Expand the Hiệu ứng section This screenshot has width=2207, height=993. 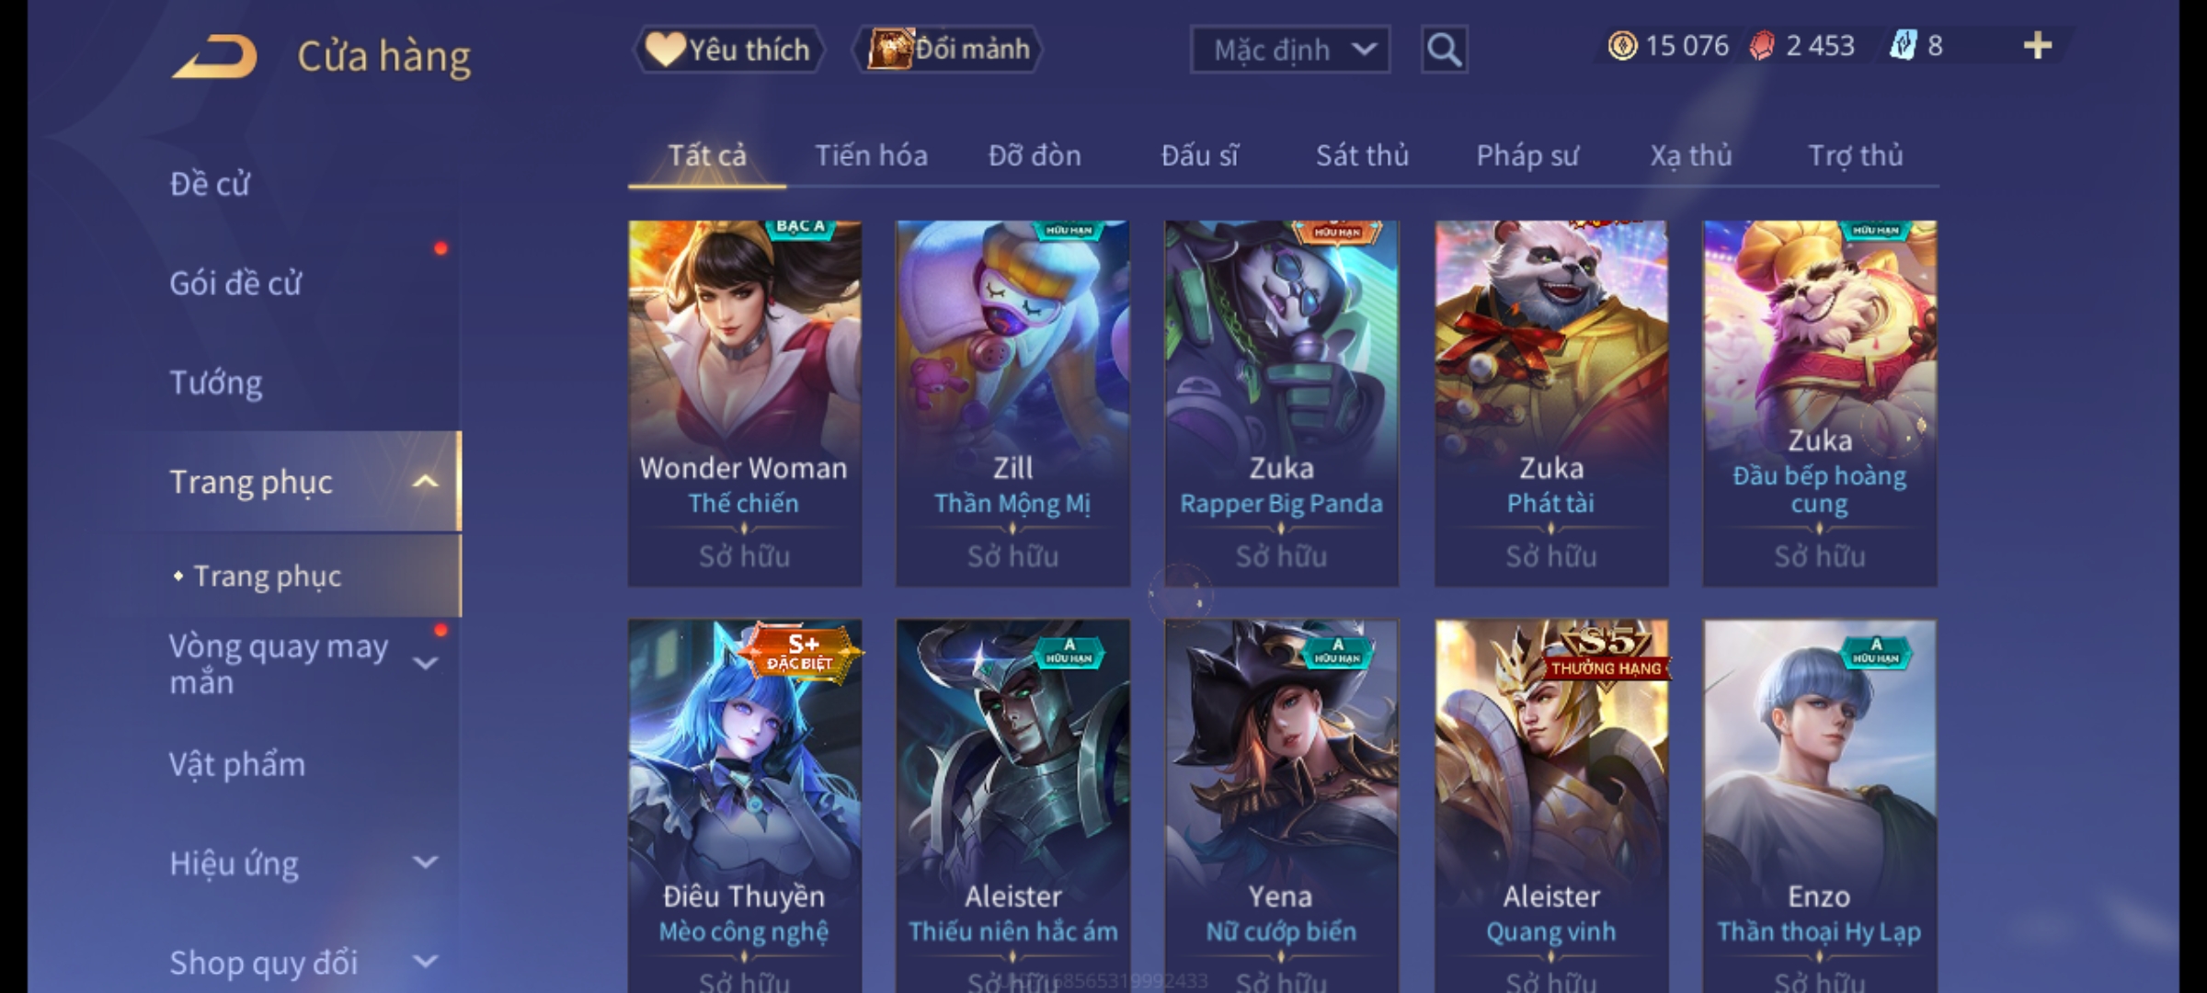click(425, 862)
